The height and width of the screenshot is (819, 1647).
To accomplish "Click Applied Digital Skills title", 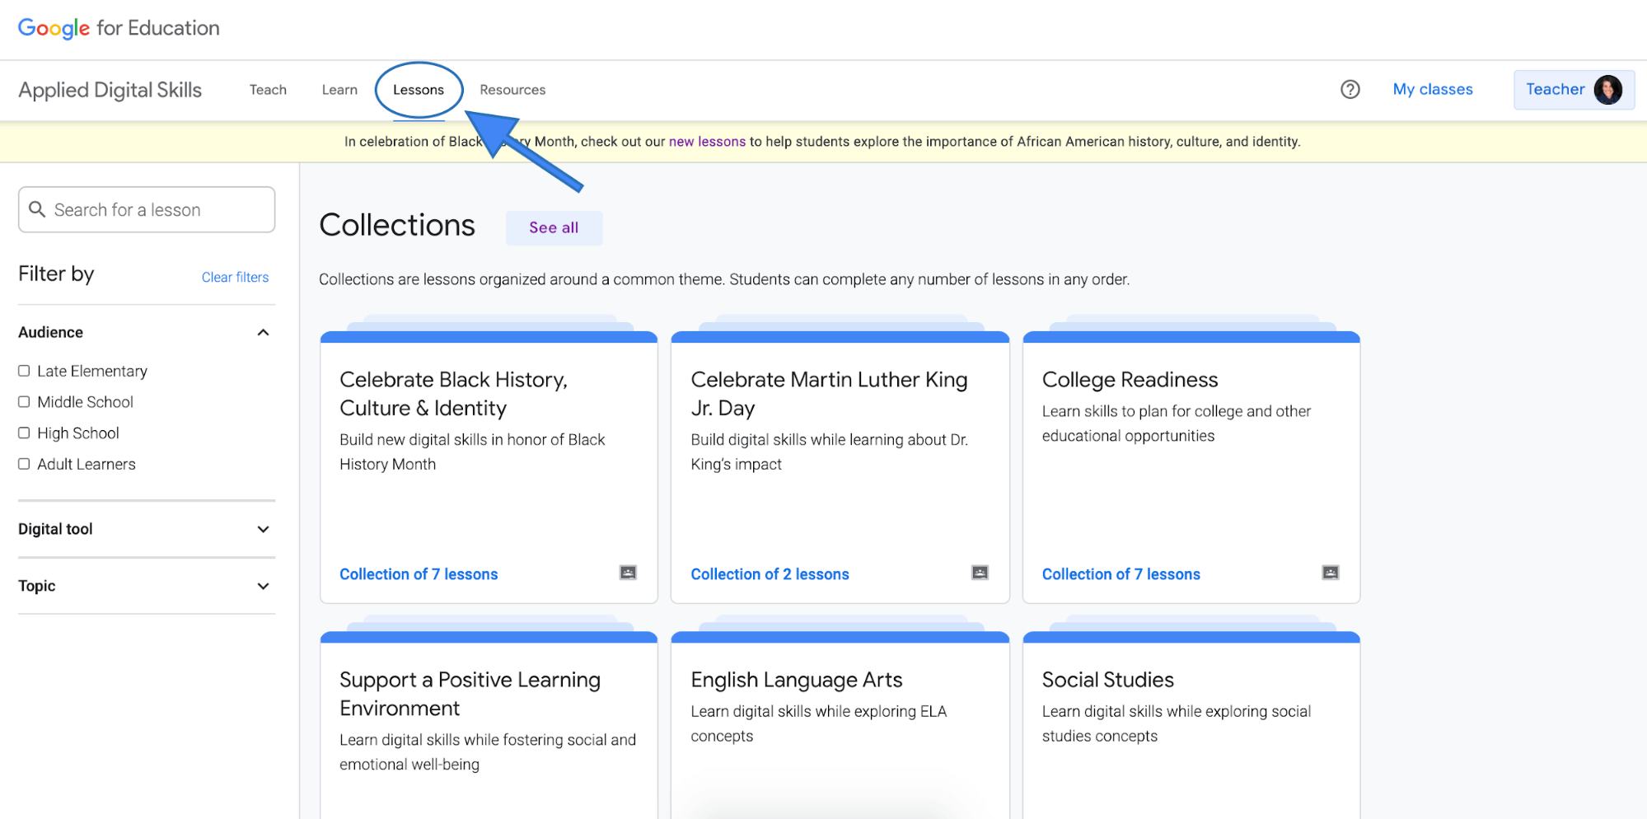I will click(110, 90).
